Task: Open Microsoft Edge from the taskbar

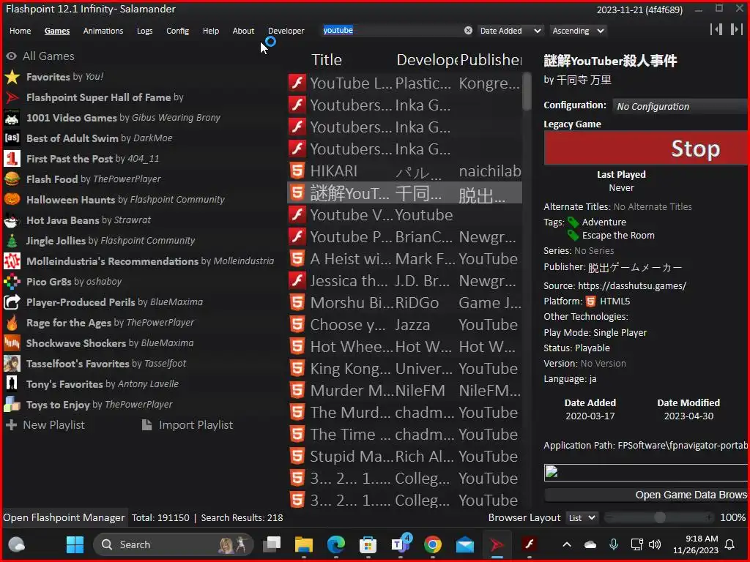Action: pyautogui.click(x=335, y=544)
